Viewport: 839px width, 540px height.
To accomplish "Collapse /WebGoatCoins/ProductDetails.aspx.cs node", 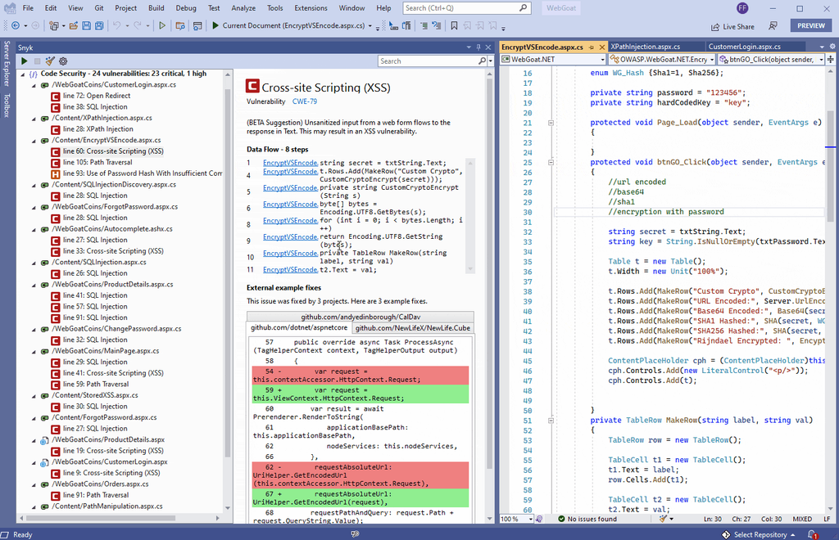I will pos(34,285).
